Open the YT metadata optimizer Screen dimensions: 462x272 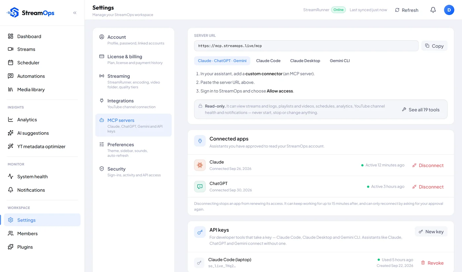(42, 147)
